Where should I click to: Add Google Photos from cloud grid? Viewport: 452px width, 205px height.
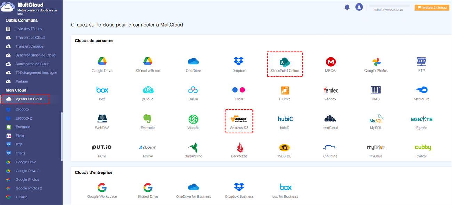[376, 65]
